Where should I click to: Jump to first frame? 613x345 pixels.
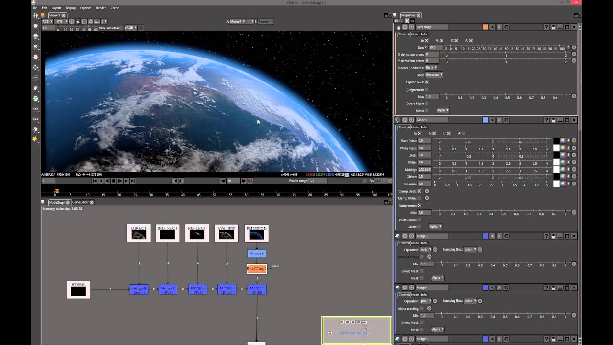95,181
